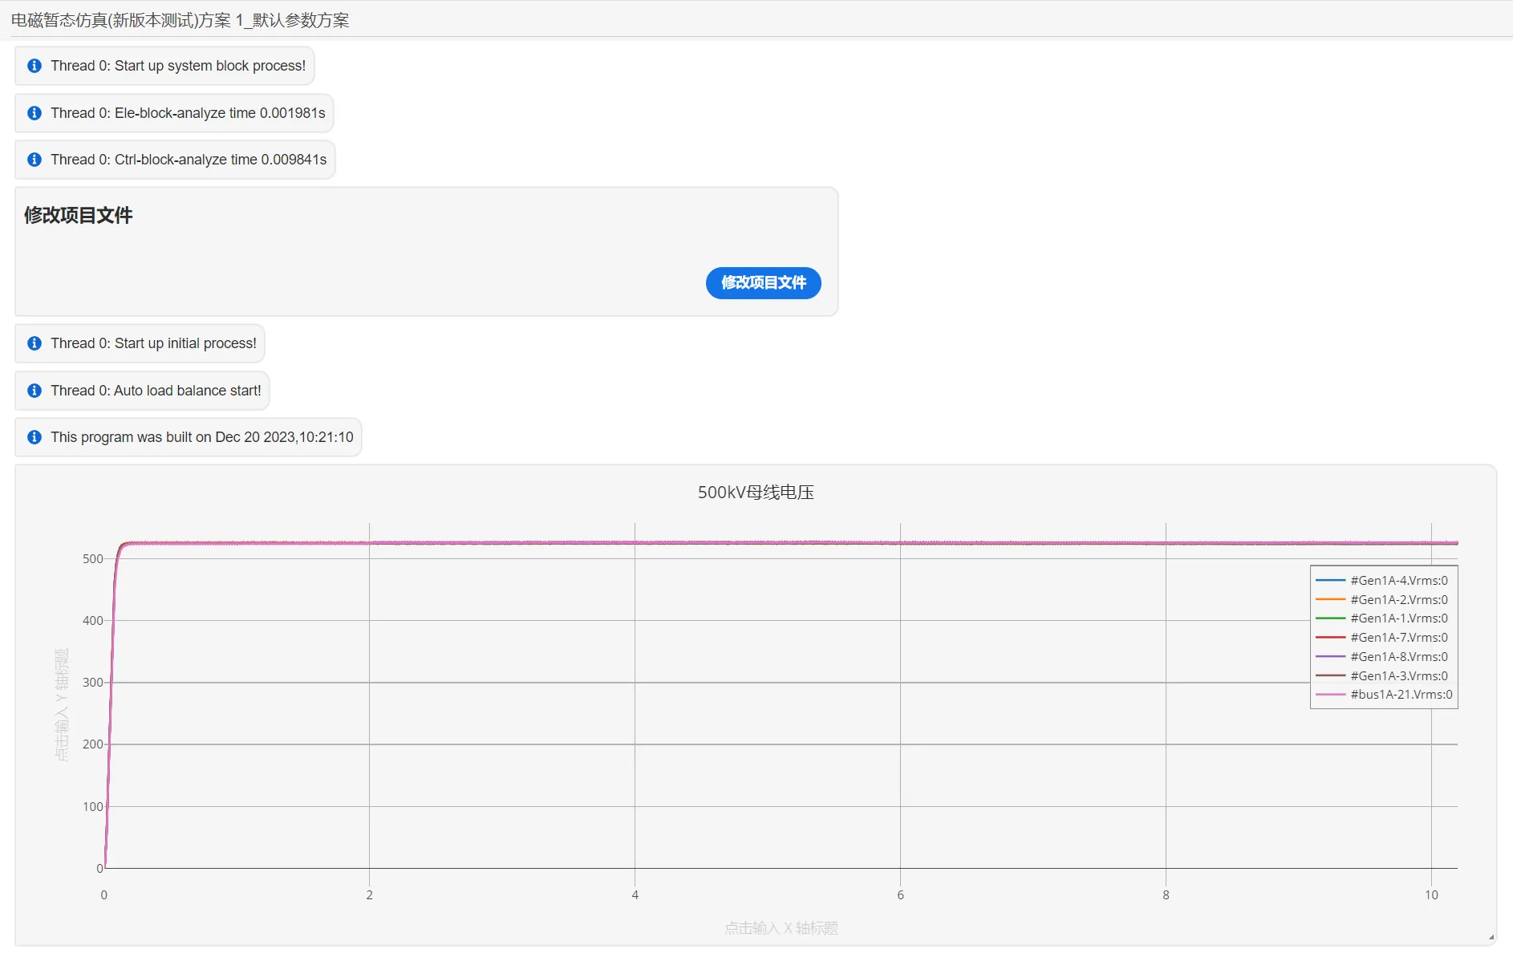The image size is (1513, 953).
Task: Click the X axis title placeholder 点击输入 X 轴标题
Action: tap(781, 928)
